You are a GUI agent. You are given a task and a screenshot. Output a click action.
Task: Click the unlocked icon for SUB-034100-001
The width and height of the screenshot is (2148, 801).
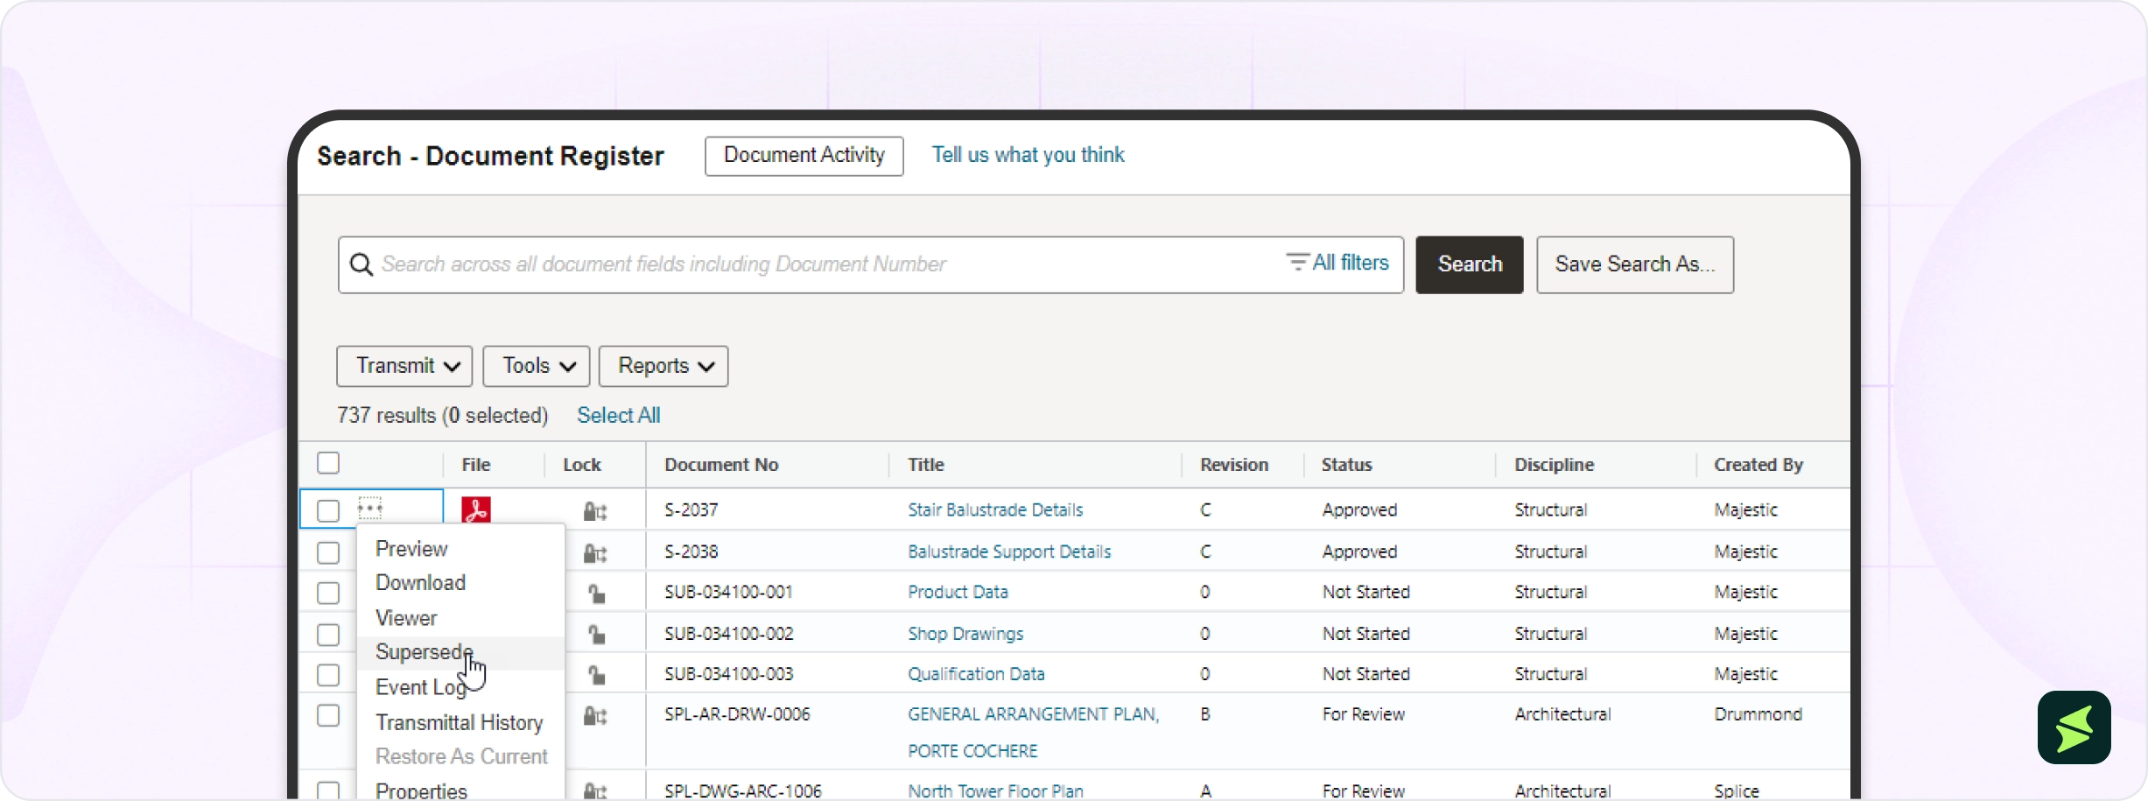tap(597, 594)
